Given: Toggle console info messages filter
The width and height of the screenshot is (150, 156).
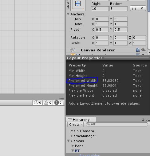Looking at the screenshot, I should point(37,102).
